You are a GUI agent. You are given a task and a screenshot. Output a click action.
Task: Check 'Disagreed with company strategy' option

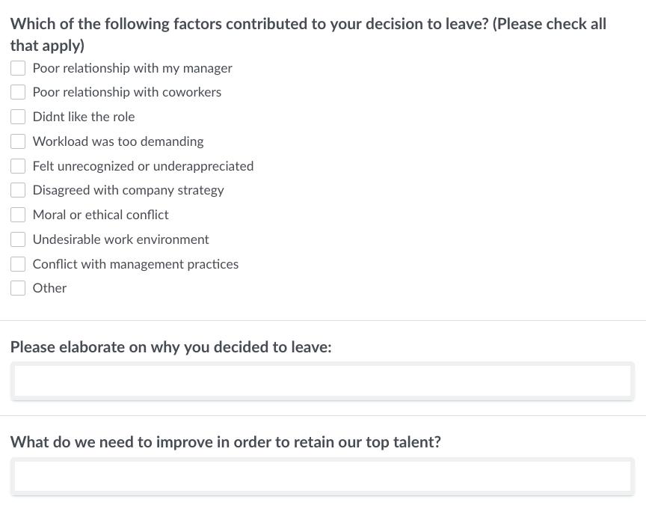[x=18, y=190]
